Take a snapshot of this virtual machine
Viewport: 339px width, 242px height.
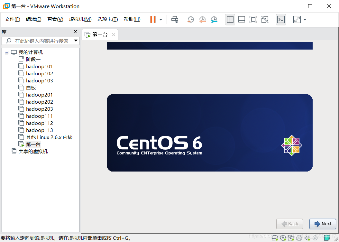coord(190,19)
